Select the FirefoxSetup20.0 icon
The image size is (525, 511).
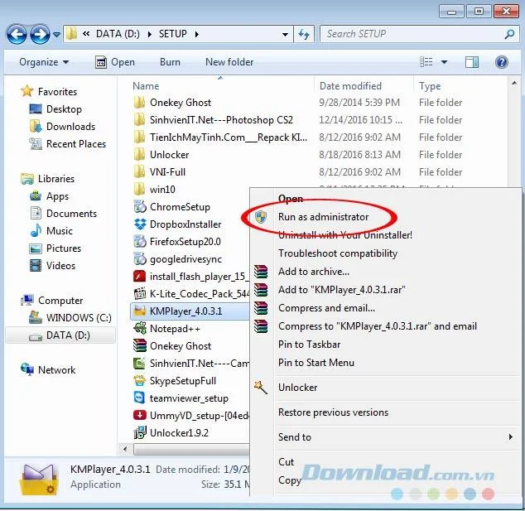pos(140,242)
